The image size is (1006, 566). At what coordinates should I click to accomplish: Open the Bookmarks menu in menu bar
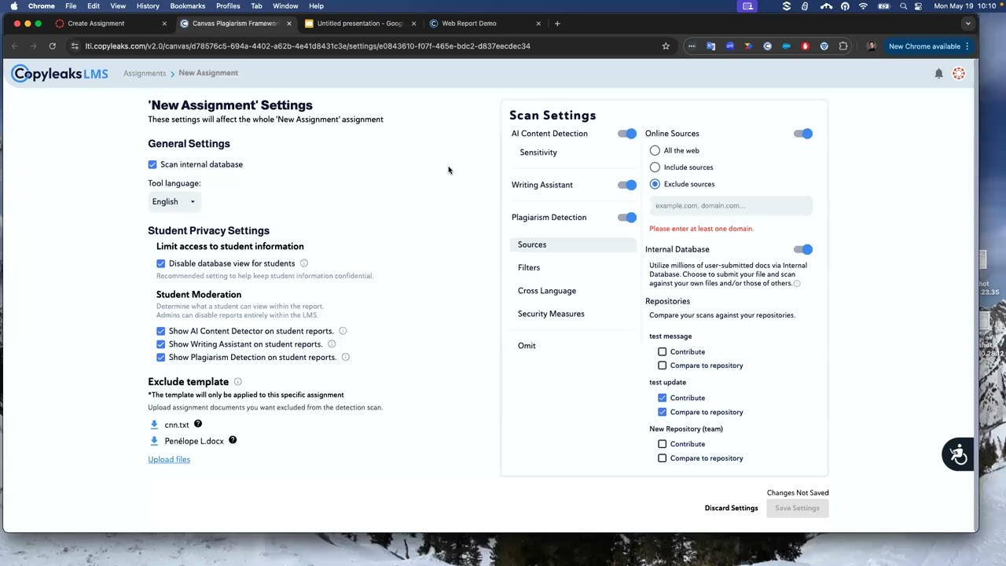[x=188, y=6]
